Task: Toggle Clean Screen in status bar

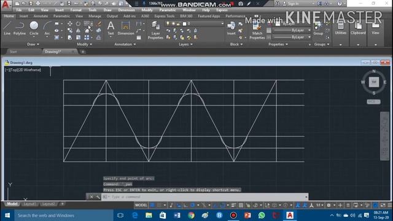Action: (383, 205)
